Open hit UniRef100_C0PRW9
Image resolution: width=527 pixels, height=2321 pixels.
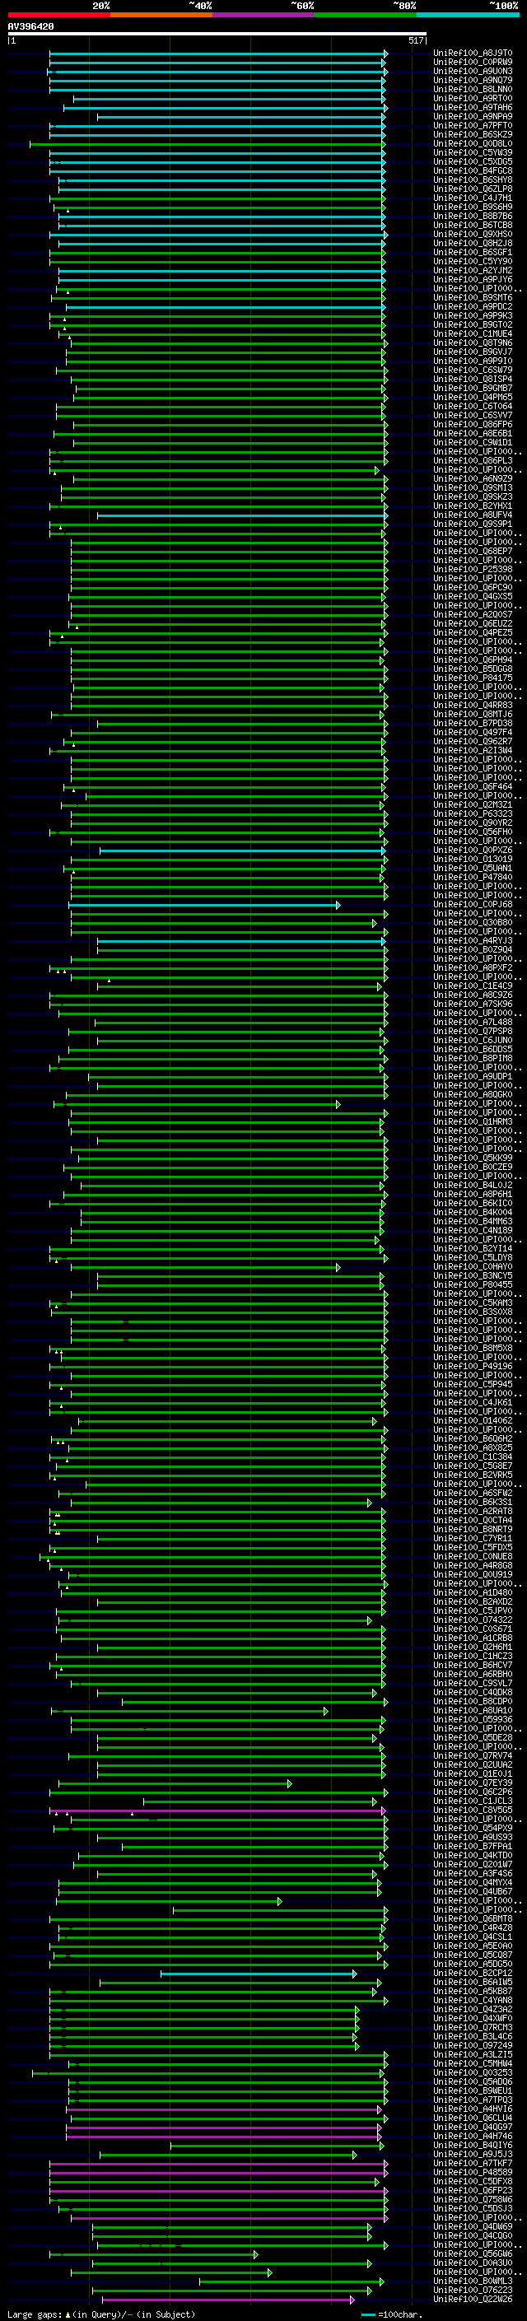(473, 63)
